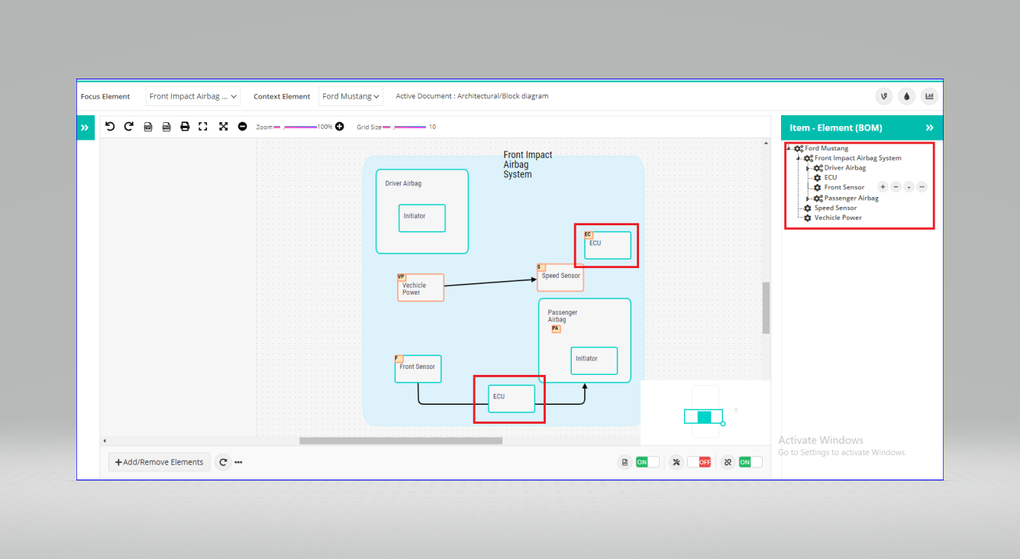Select the Front Sensor block

click(x=418, y=369)
